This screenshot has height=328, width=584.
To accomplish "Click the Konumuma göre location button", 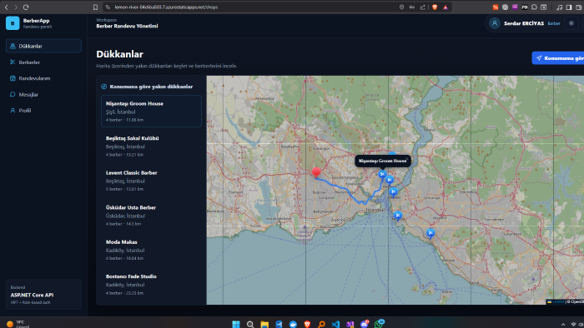I will (x=558, y=58).
